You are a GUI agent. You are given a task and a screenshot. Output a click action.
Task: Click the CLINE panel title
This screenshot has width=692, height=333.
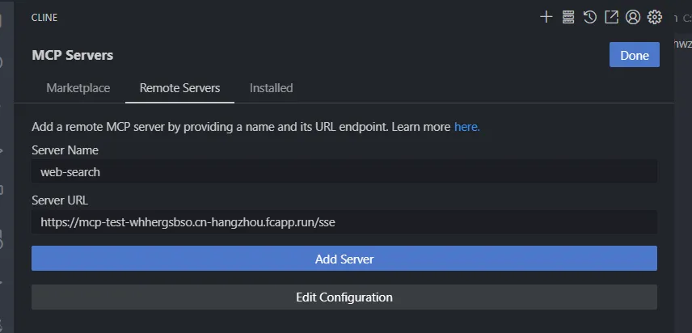44,17
